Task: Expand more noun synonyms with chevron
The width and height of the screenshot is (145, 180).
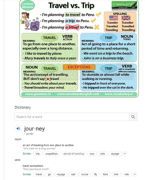Action: pos(125,154)
